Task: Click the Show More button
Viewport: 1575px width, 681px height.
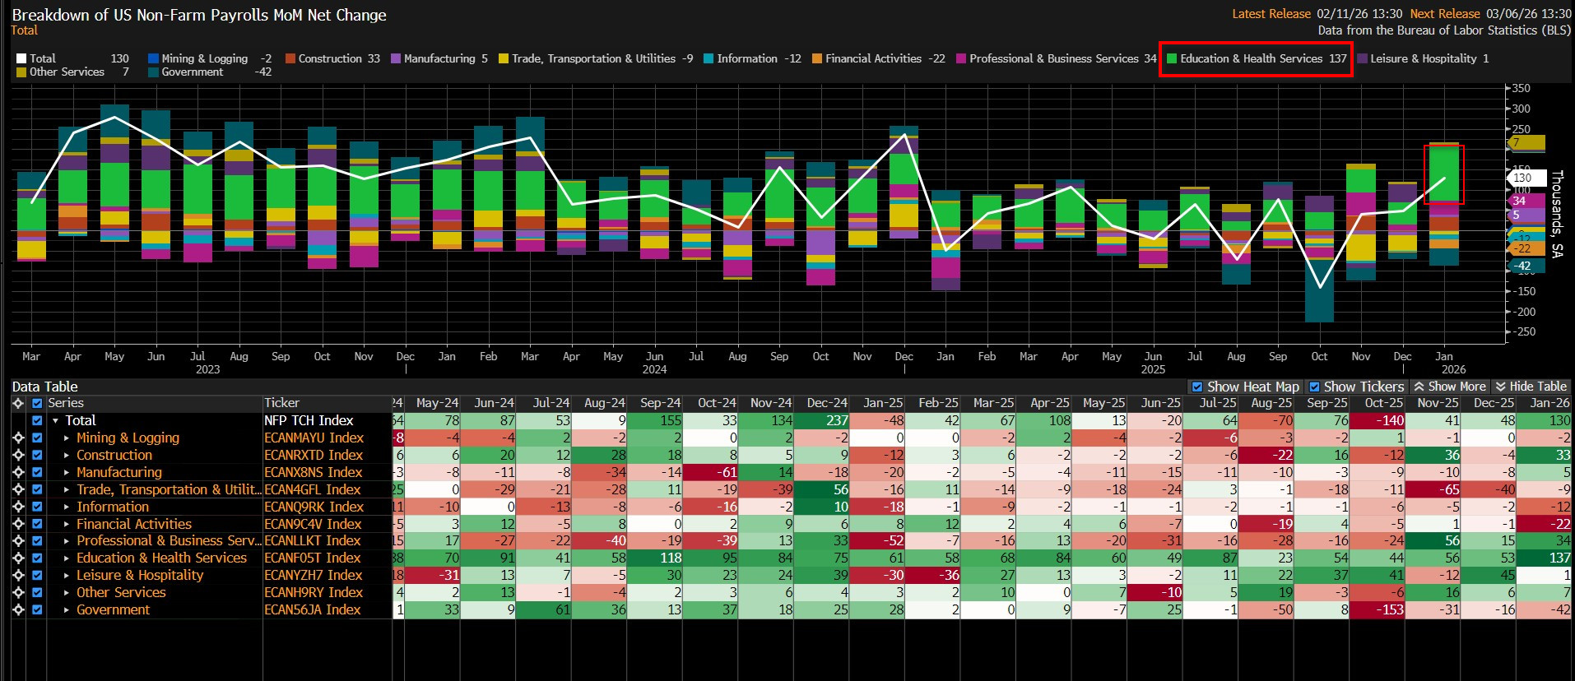Action: click(x=1449, y=387)
